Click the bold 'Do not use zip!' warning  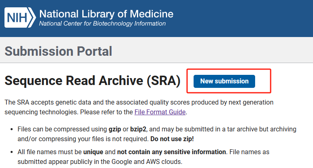[x=172, y=139]
